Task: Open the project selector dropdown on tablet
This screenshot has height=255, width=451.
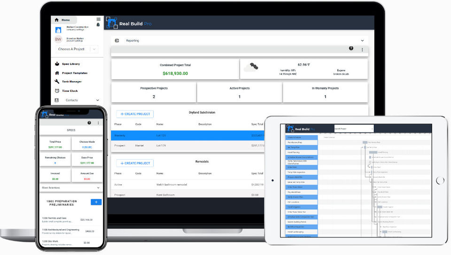Action: (x=354, y=129)
